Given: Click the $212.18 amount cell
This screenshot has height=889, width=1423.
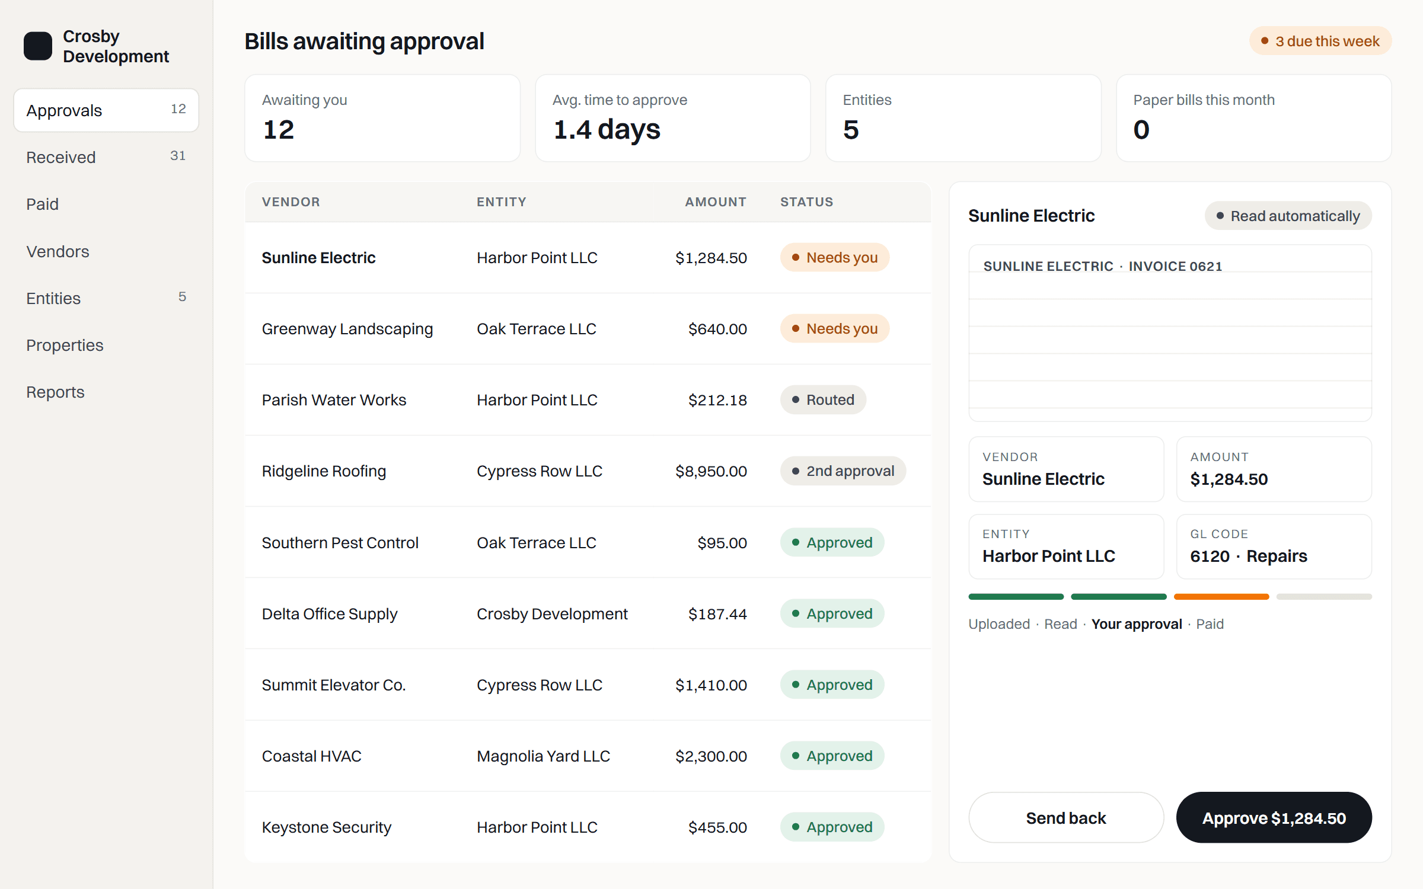Looking at the screenshot, I should [x=717, y=400].
